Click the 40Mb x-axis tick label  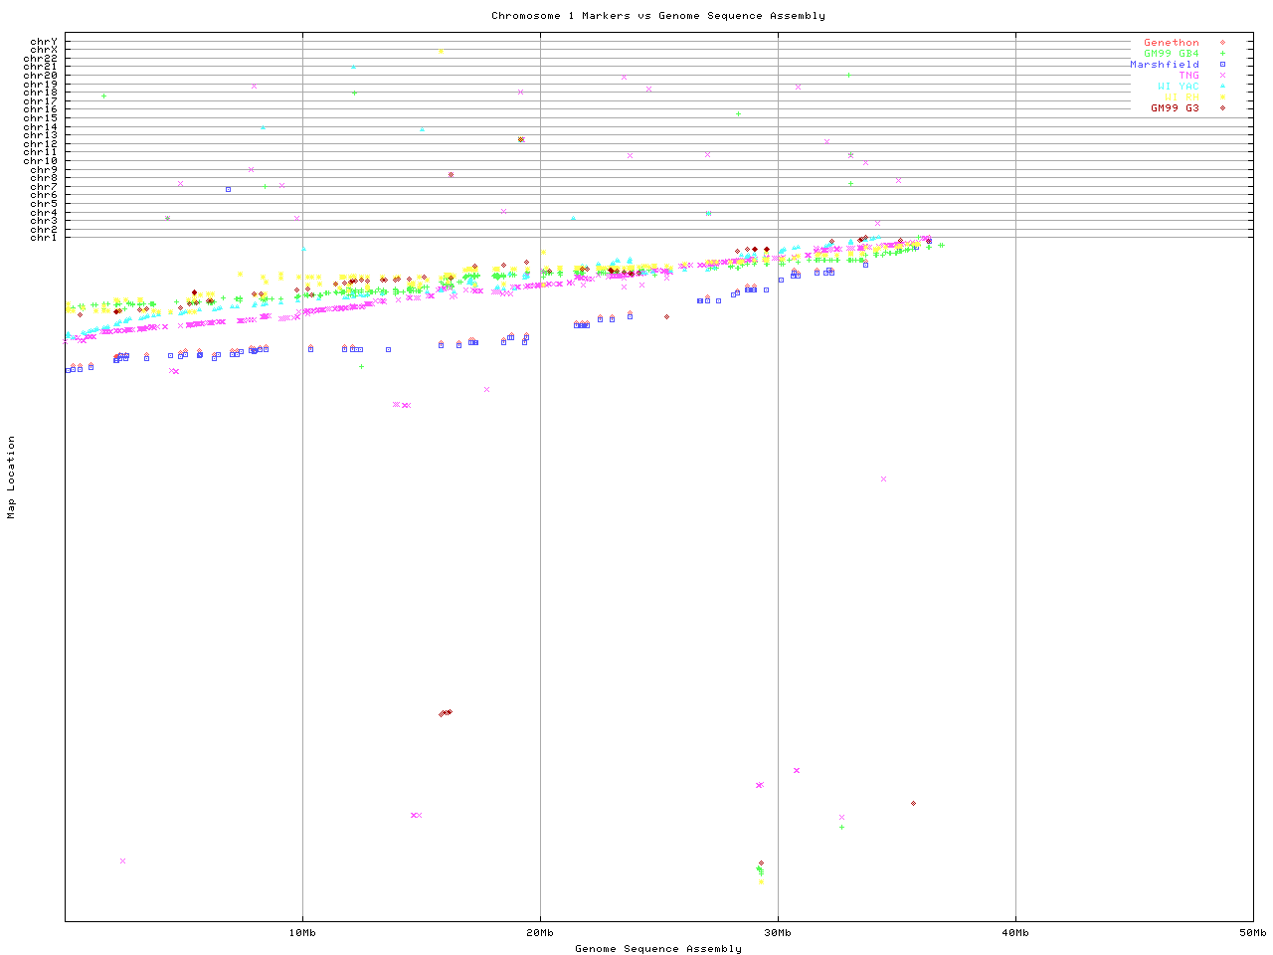click(1015, 933)
